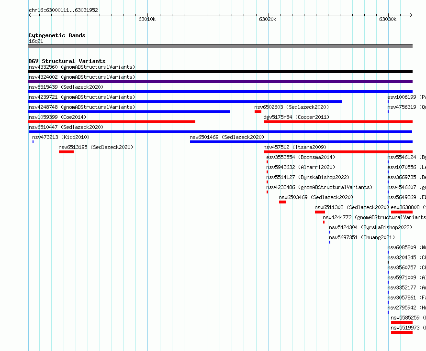The width and height of the screenshot is (426, 351).
Task: Open nsv5943632 (Almarri2020) label
Action: [x=301, y=167]
